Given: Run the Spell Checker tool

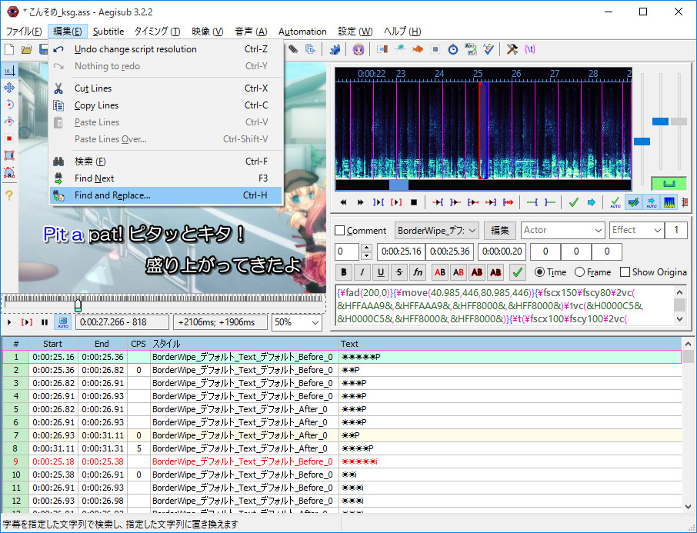Looking at the screenshot, I should coord(489,49).
